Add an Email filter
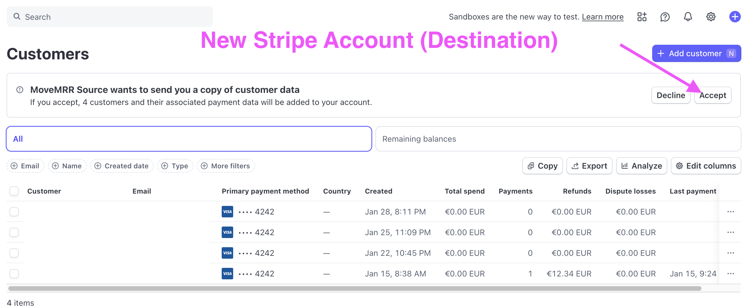 [25, 166]
